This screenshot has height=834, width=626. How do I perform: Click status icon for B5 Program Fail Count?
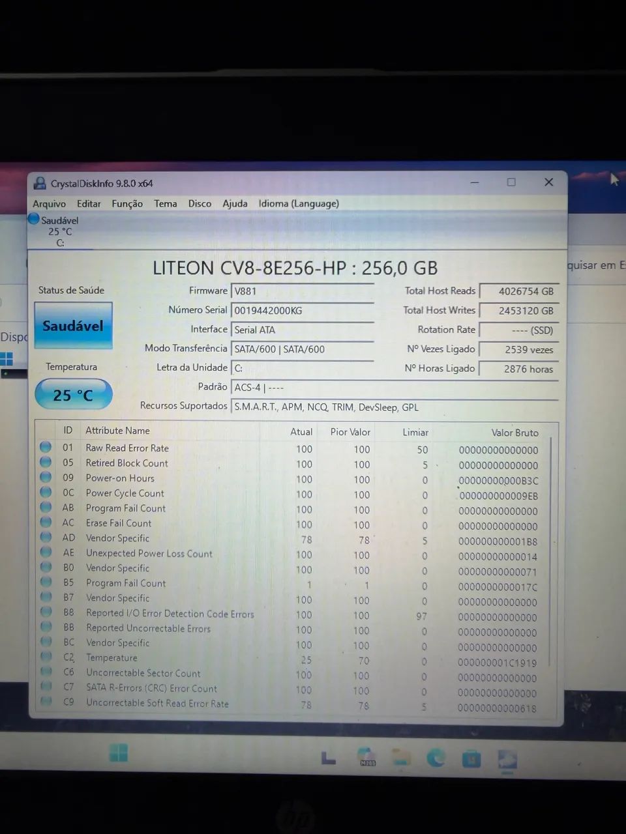(46, 582)
